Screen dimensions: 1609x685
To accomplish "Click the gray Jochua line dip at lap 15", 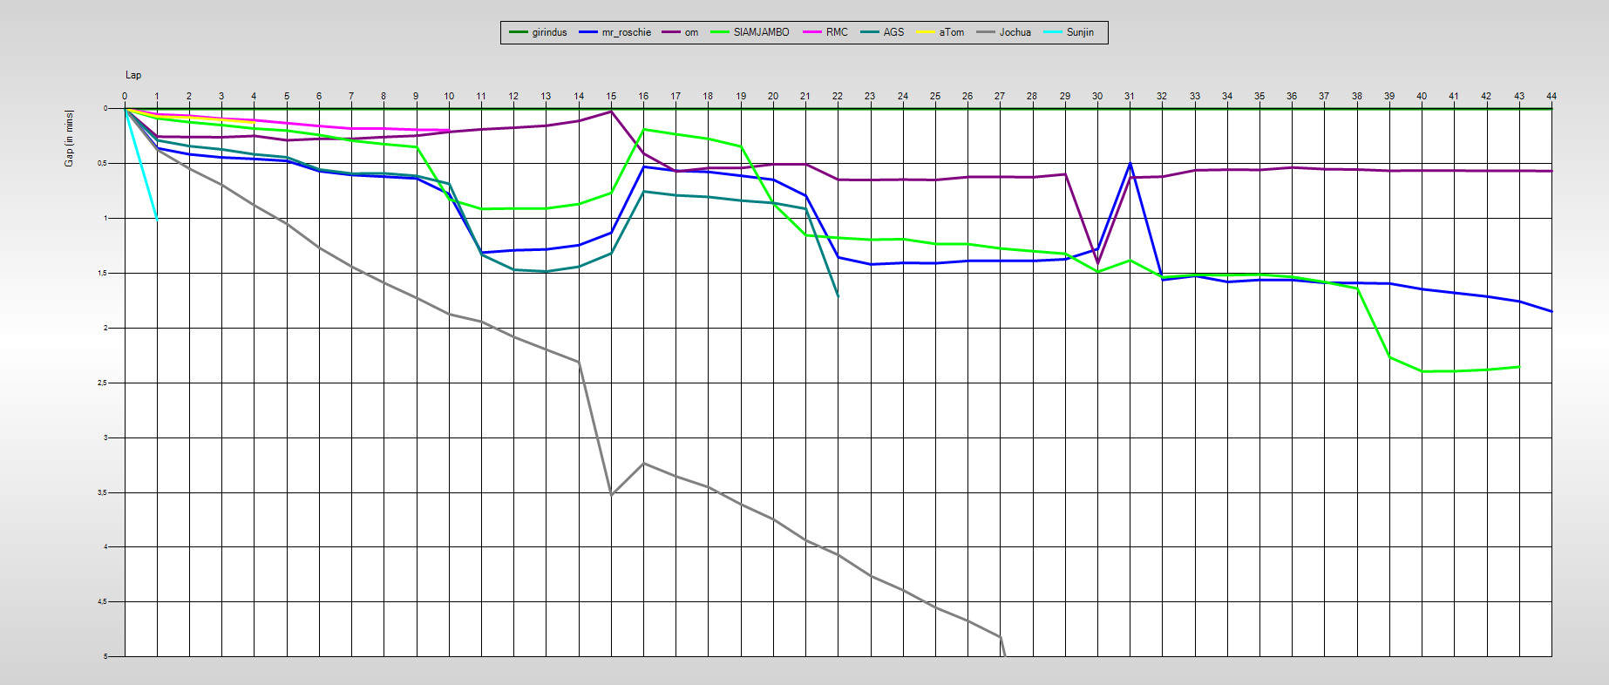I will tap(611, 494).
